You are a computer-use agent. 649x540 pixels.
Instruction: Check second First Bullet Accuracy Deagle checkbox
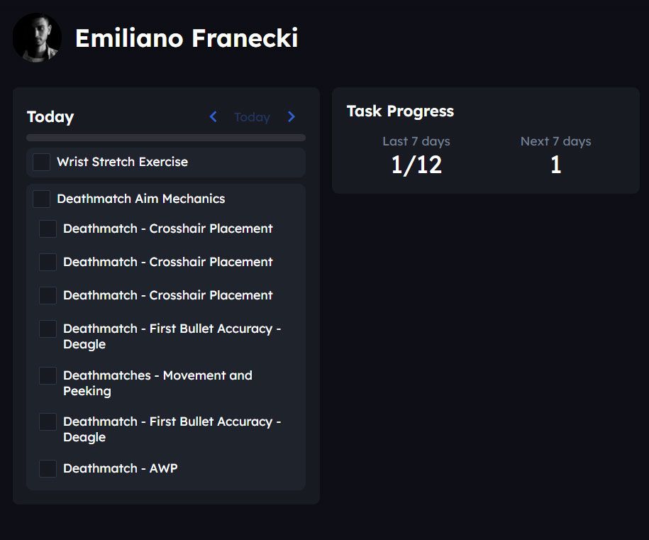pos(48,421)
